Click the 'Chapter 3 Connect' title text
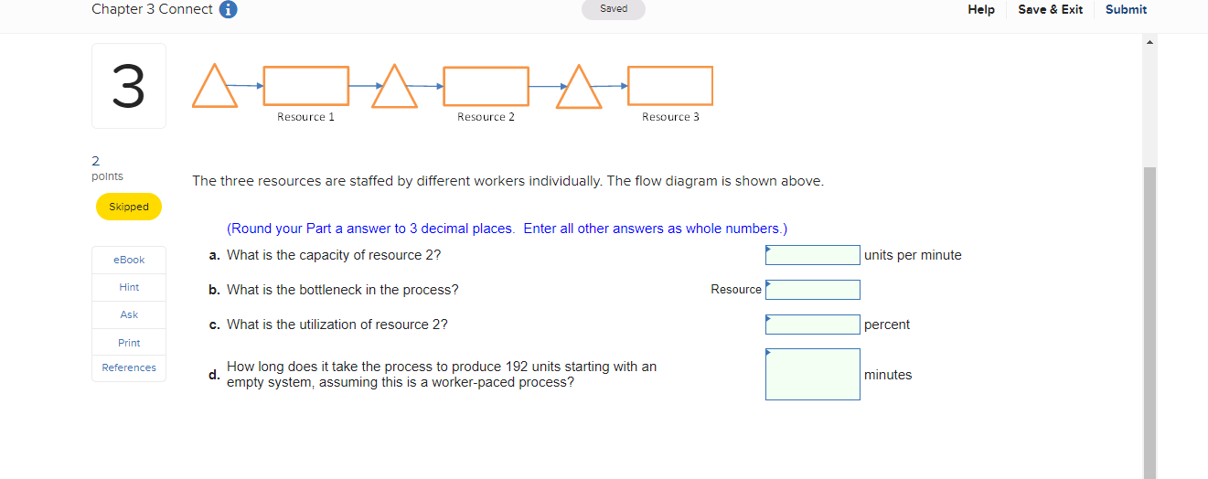1208x479 pixels. [152, 9]
